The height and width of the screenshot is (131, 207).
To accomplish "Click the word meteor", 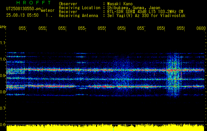I will pyautogui.click(x=48, y=10).
